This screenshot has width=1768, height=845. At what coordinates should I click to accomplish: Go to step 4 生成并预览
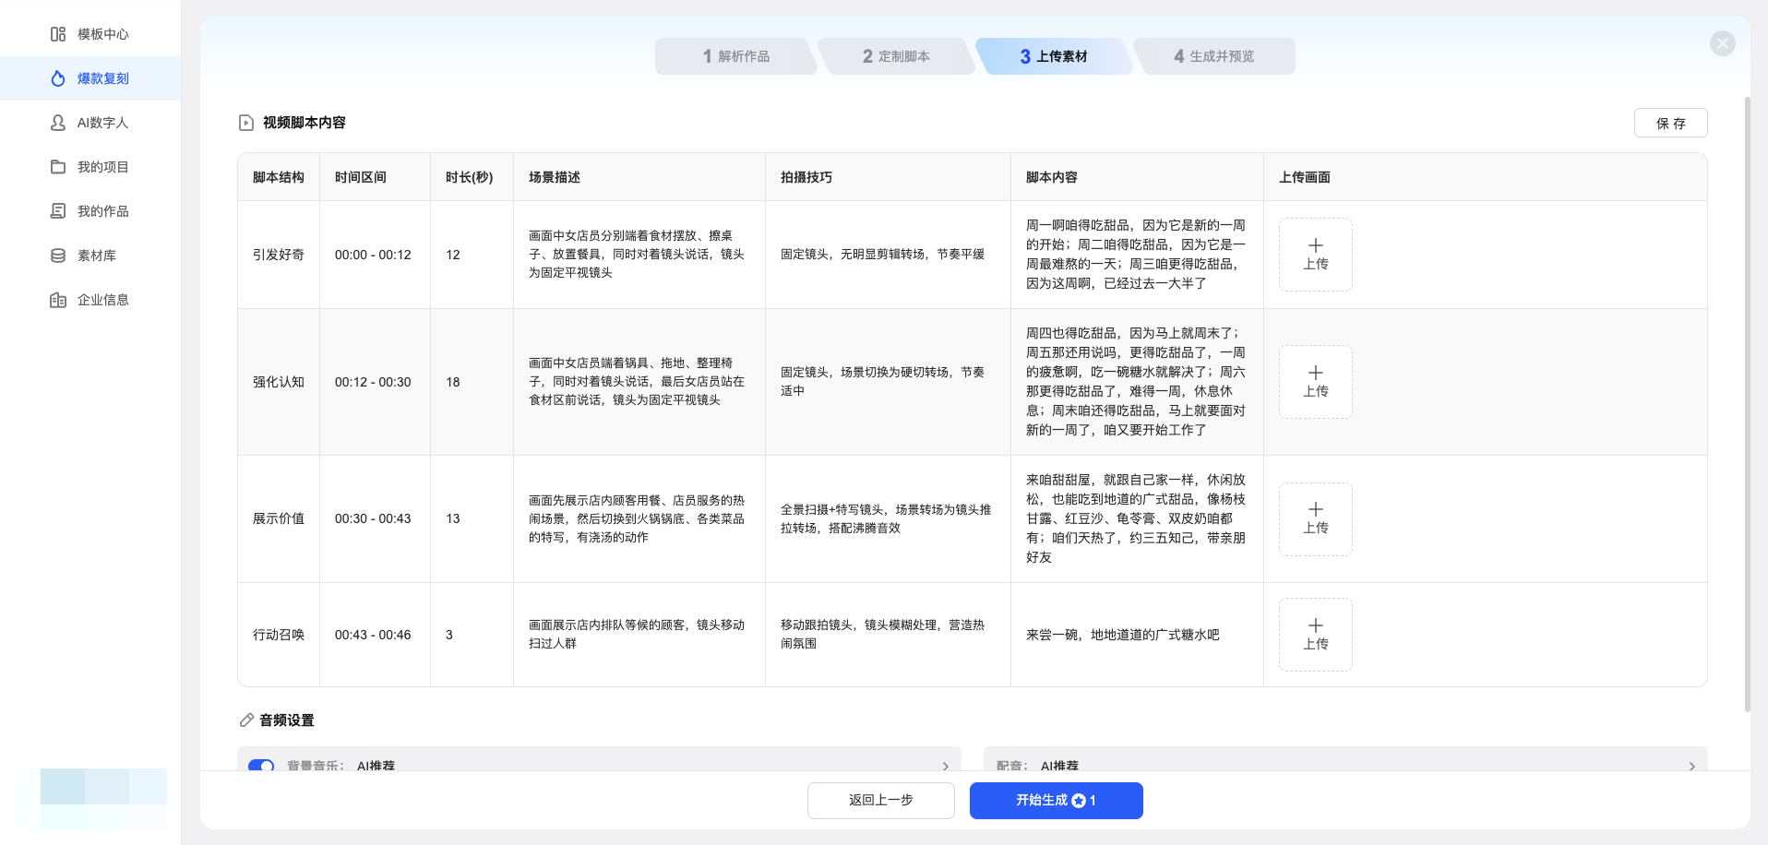[x=1213, y=56]
